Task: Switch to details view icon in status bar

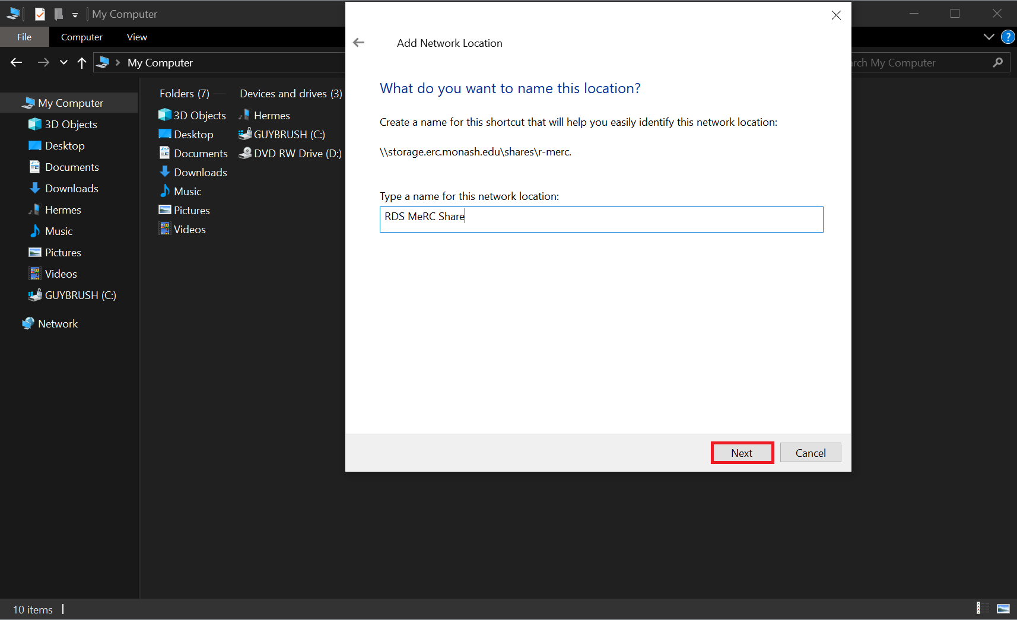Action: click(x=983, y=609)
